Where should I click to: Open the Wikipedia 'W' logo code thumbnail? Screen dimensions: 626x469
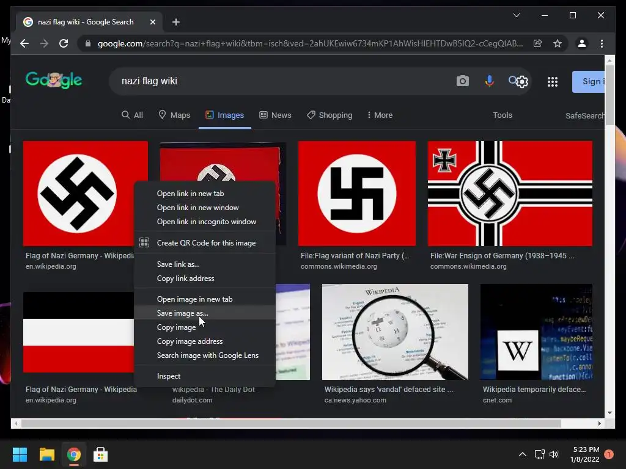536,332
